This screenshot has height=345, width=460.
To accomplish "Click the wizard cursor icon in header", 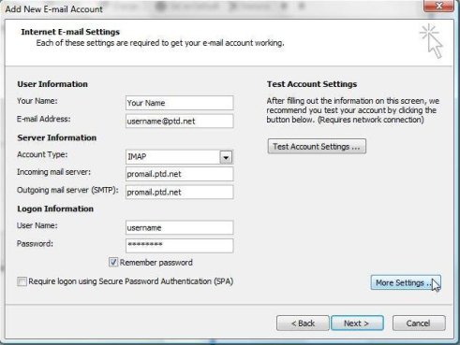I will click(431, 41).
